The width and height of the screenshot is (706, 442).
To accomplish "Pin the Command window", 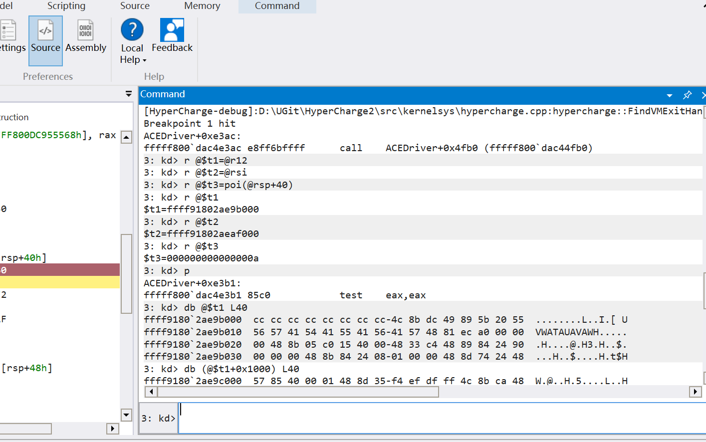I will 687,95.
